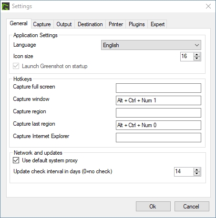Click the Capture Internet Explorer hotkey field

[158, 138]
